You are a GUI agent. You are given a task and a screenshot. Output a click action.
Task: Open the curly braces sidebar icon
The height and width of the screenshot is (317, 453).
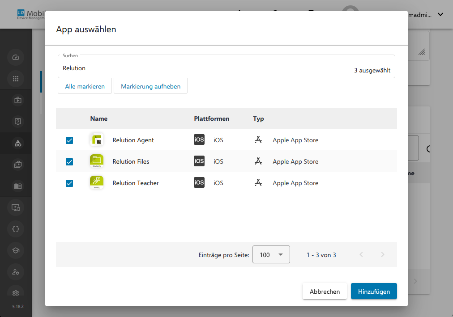16,229
